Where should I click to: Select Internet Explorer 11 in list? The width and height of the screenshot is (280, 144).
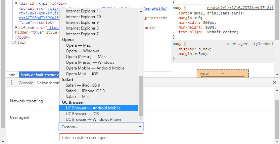click(99, 11)
